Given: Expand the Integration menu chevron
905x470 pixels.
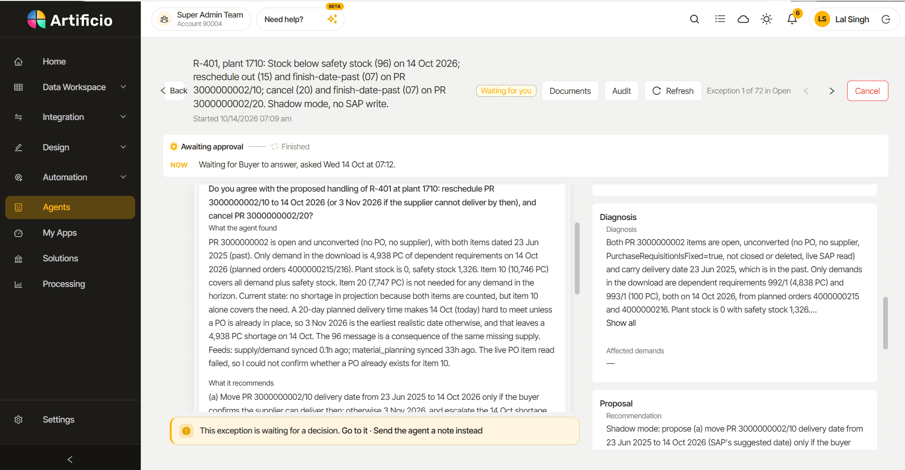Looking at the screenshot, I should click(x=123, y=117).
